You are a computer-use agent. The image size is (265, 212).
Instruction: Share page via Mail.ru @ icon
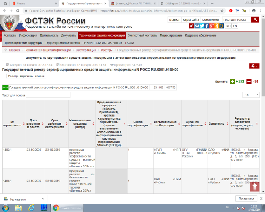click(222, 26)
